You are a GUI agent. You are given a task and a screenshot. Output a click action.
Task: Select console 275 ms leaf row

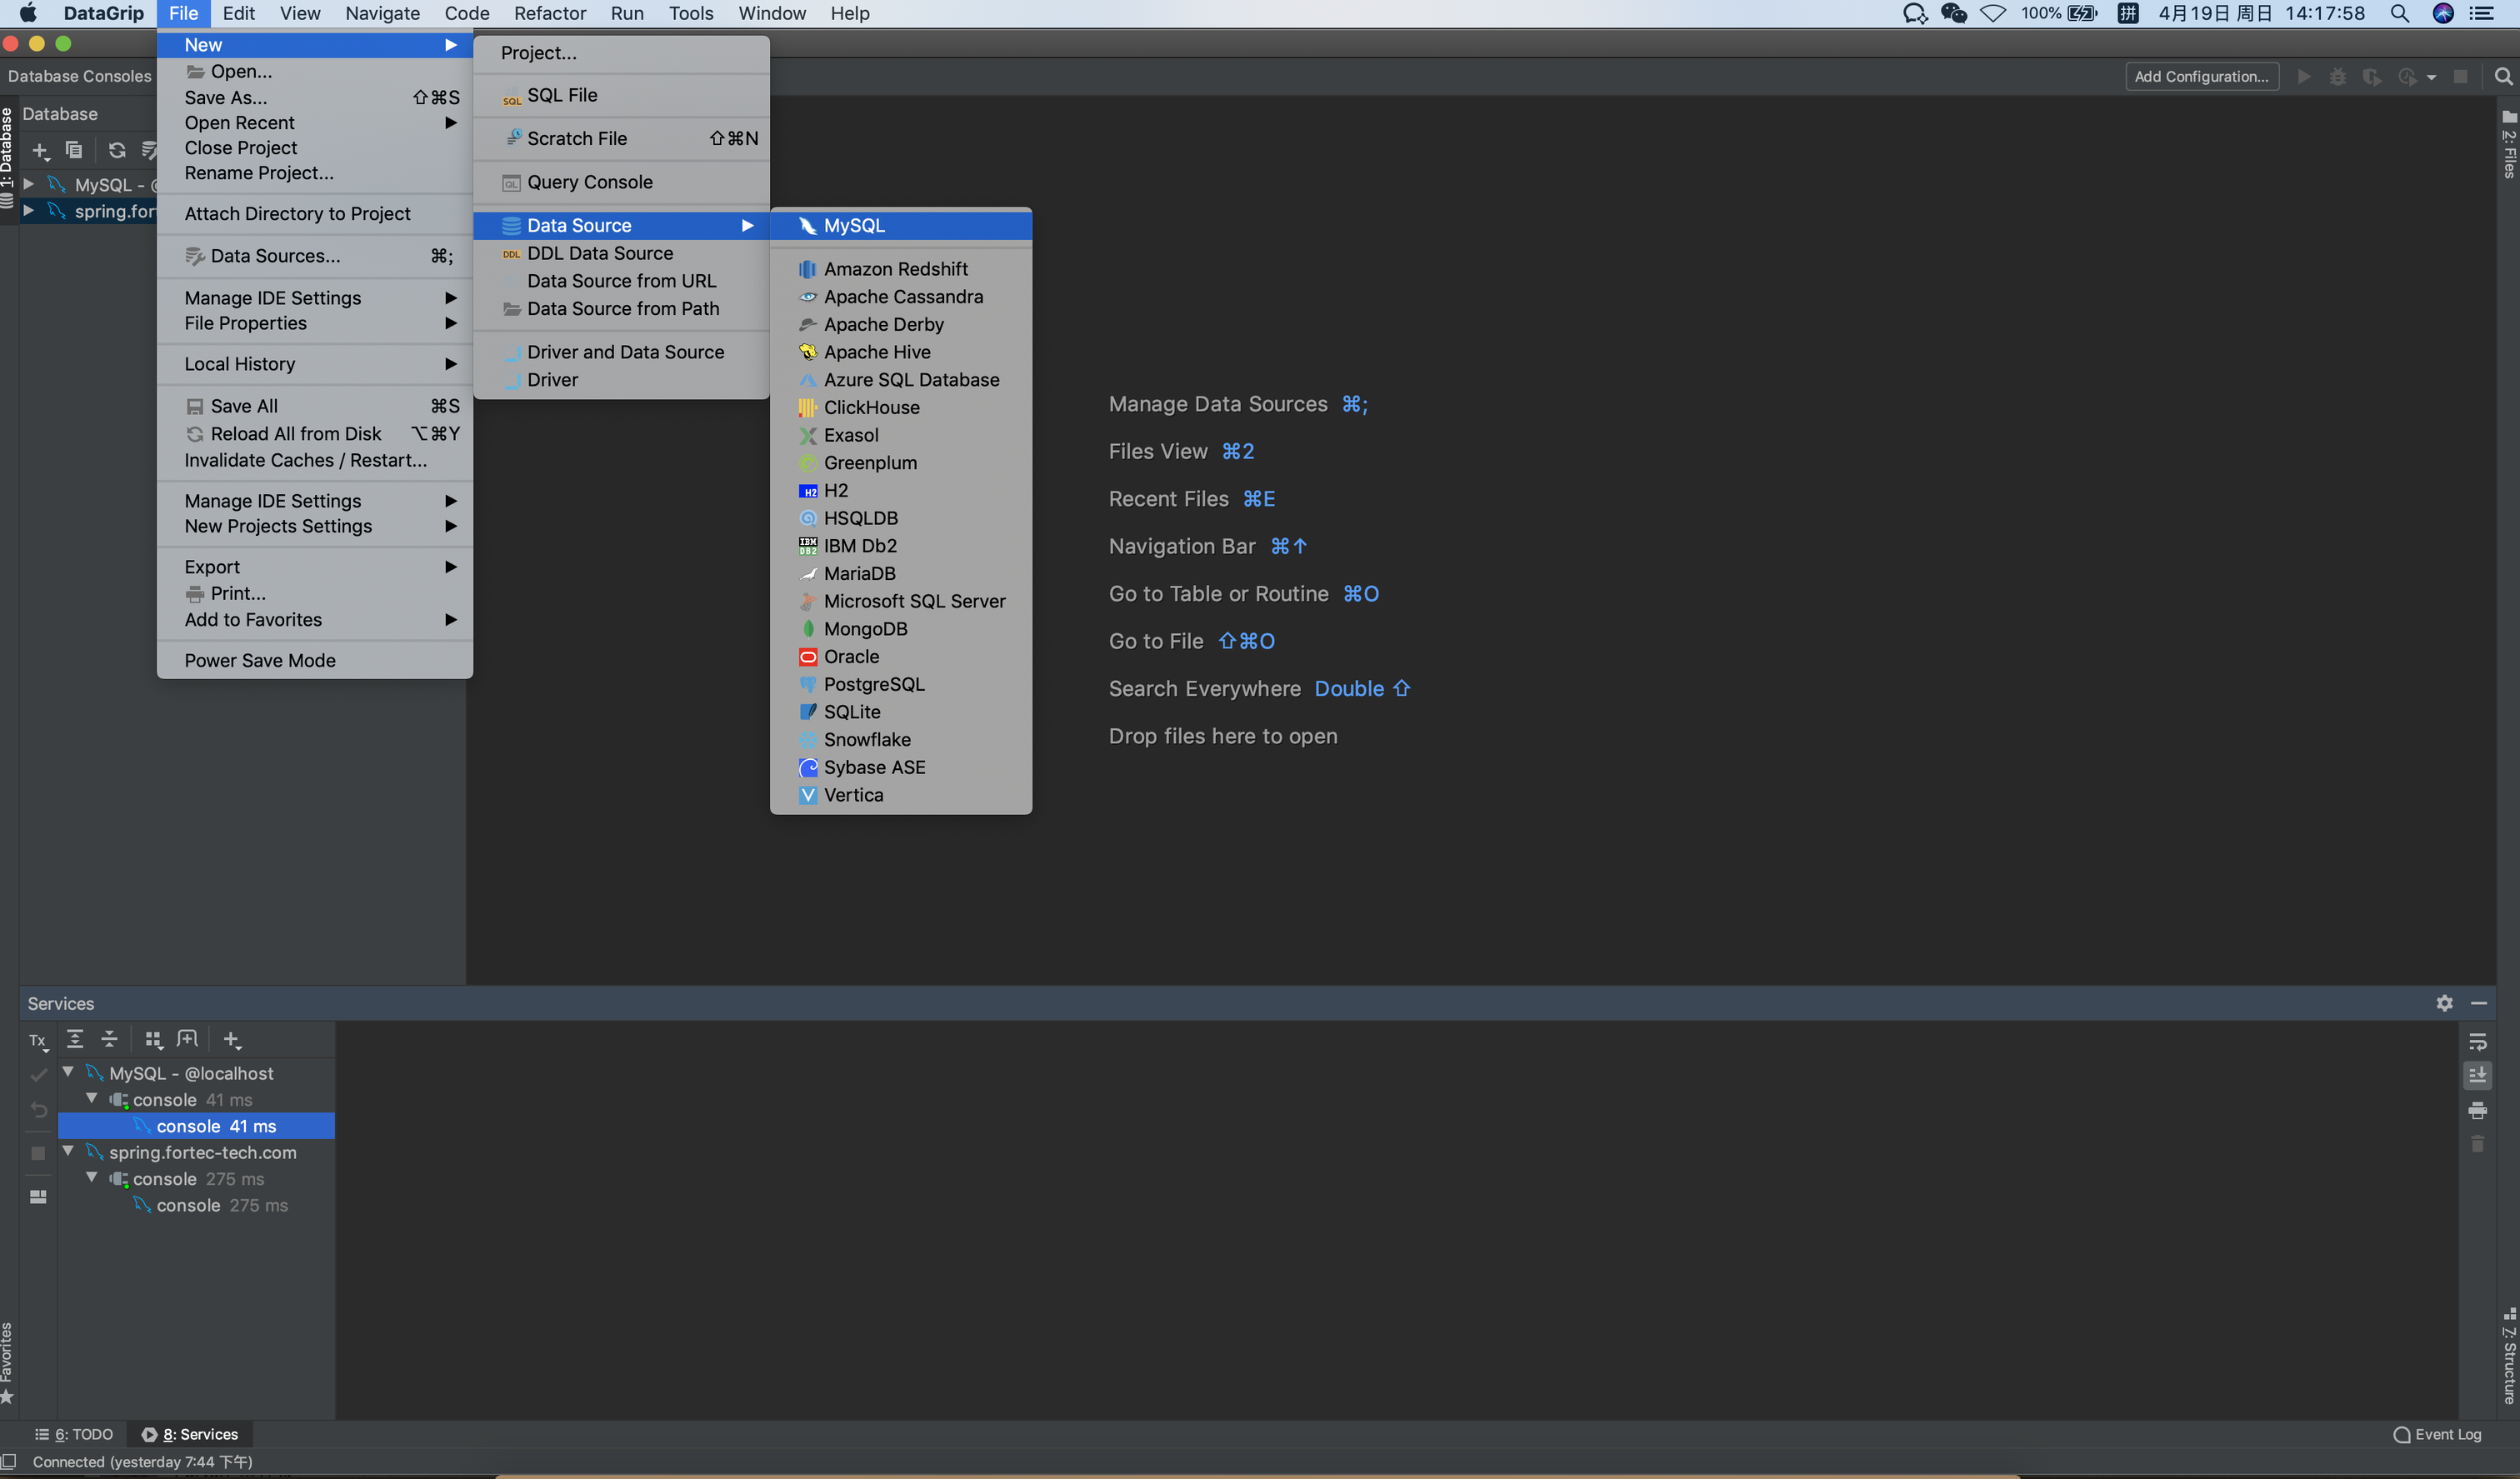(196, 1205)
